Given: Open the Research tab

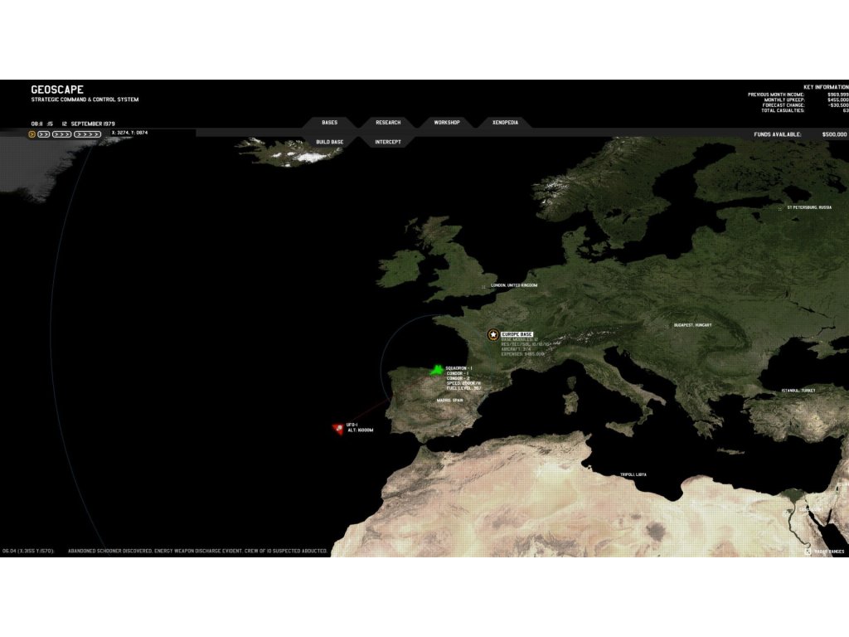Looking at the screenshot, I should [388, 123].
